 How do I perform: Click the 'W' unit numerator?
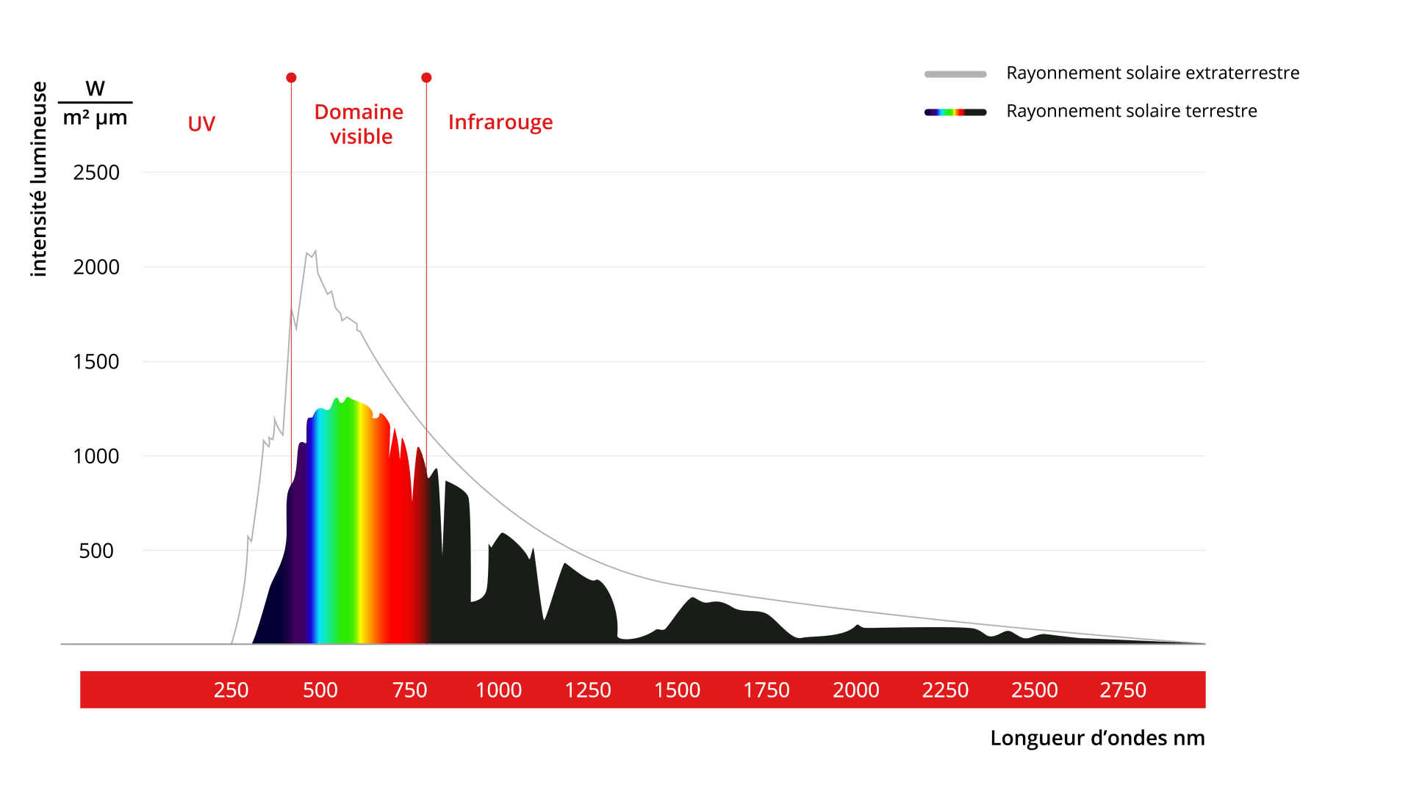click(x=96, y=89)
